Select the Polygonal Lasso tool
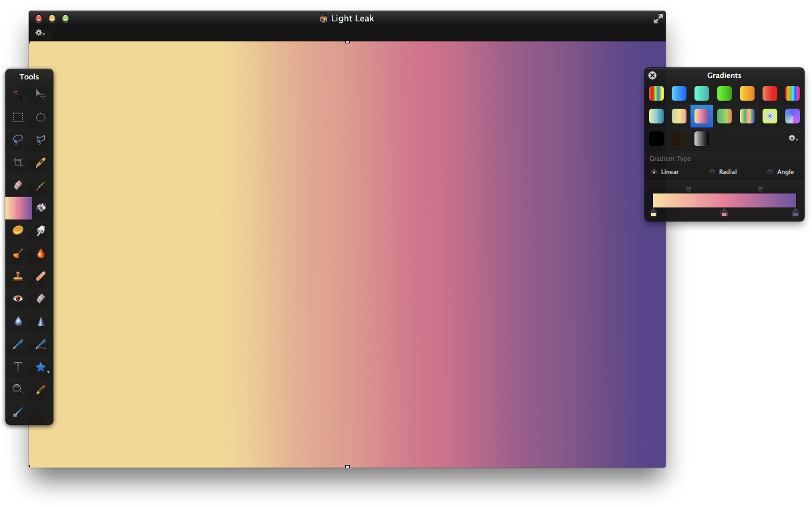The height and width of the screenshot is (507, 812). 41,140
